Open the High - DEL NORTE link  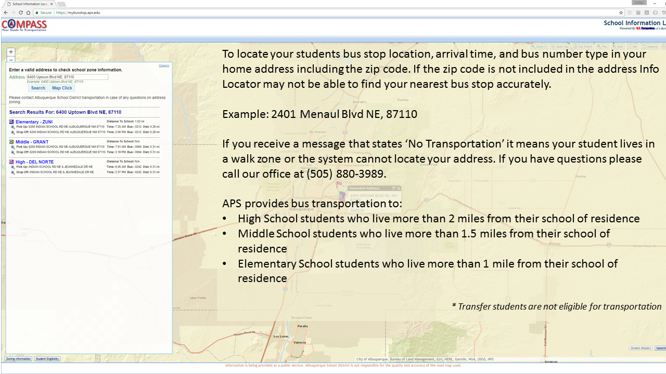point(34,162)
